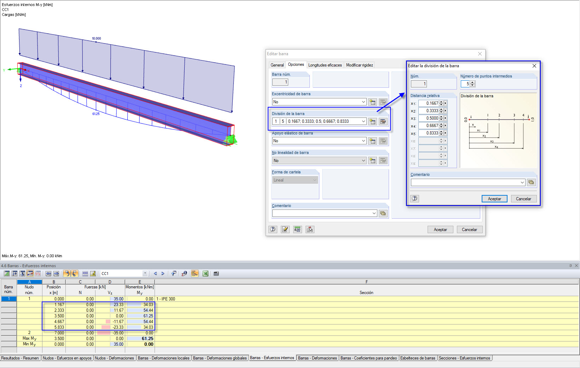Click the rightmost bottom icon in Editar barra dialog
Viewport: 580px width, 368px height.
pyautogui.click(x=310, y=229)
